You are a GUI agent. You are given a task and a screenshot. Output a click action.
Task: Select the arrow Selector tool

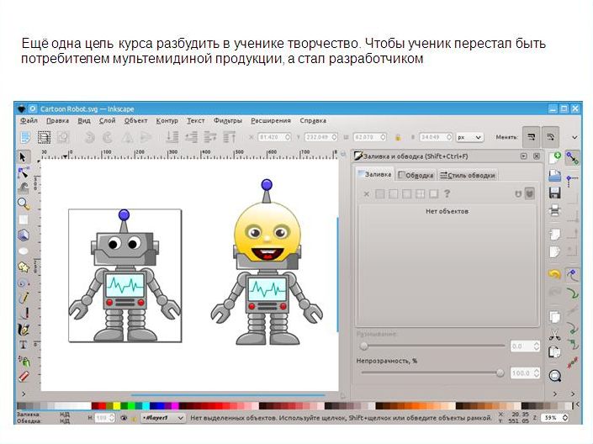click(23, 156)
